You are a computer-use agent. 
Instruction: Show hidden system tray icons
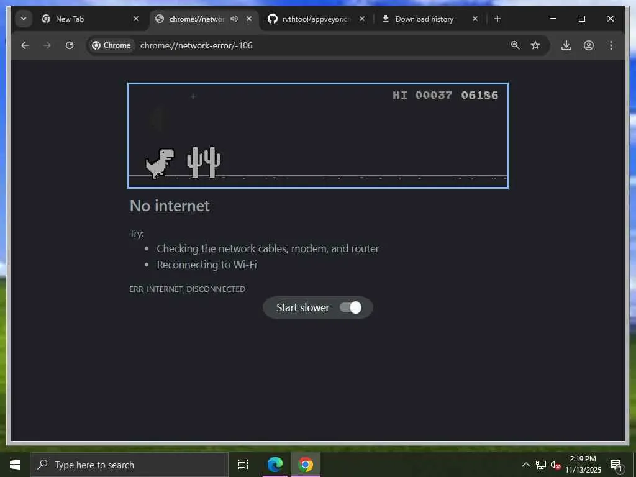tap(525, 465)
